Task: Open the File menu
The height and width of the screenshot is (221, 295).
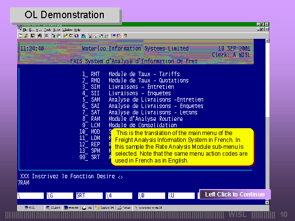Action: pyautogui.click(x=25, y=29)
